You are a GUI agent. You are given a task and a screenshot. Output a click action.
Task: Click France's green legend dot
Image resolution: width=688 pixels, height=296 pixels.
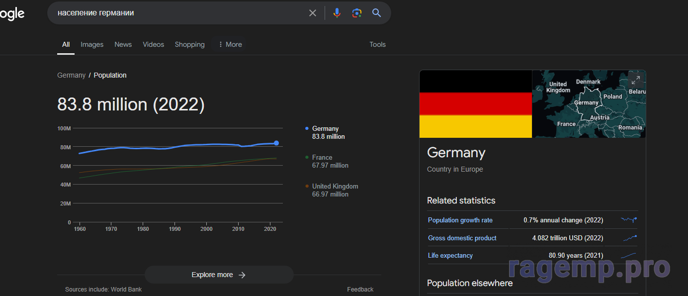click(x=307, y=157)
